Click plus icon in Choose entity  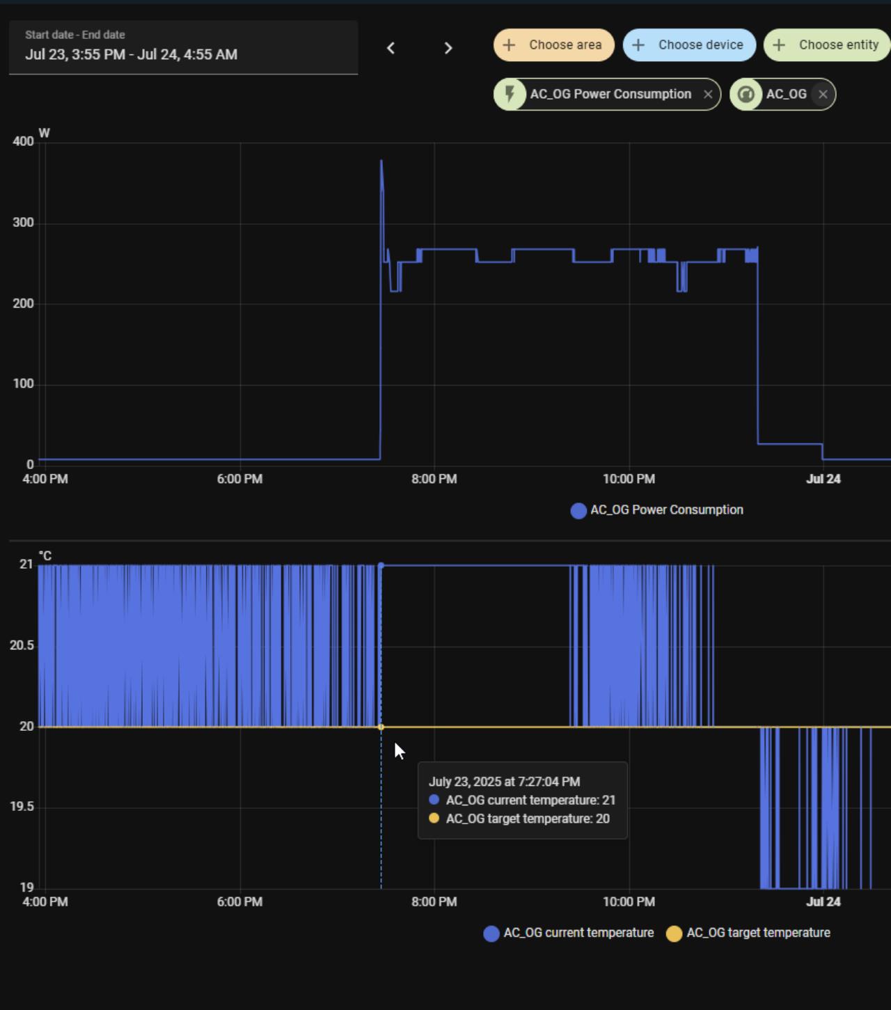coord(779,45)
